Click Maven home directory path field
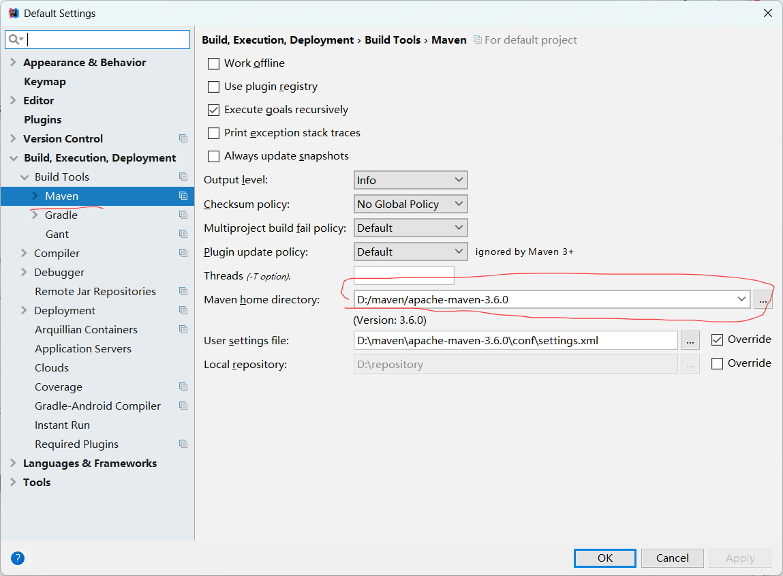The image size is (783, 576). [552, 300]
